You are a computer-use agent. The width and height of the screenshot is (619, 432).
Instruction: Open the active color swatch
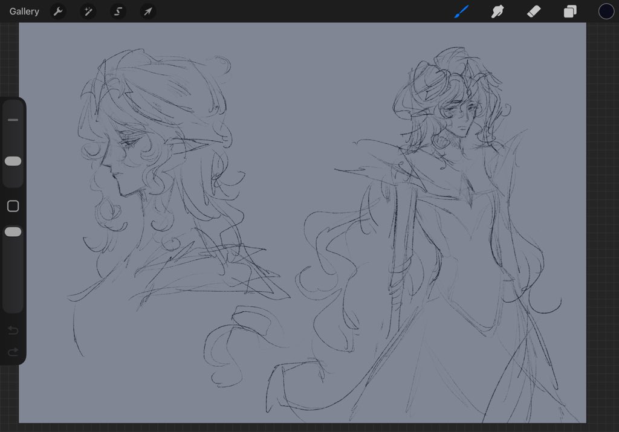point(606,11)
